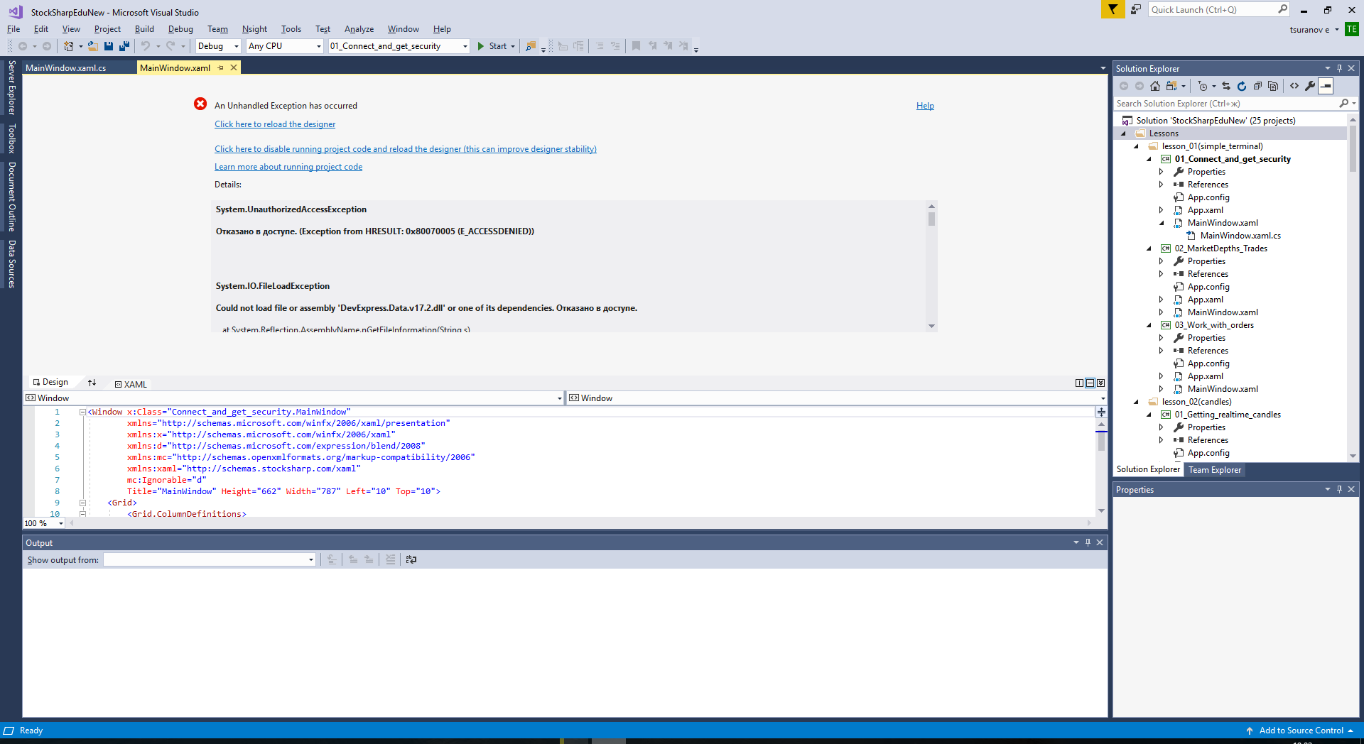1364x744 pixels.
Task: Collapse the lesson_02(candles) folder
Action: 1137,402
